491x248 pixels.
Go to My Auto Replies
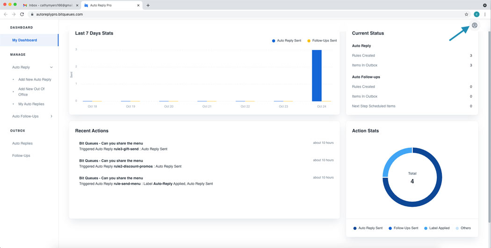tap(31, 104)
